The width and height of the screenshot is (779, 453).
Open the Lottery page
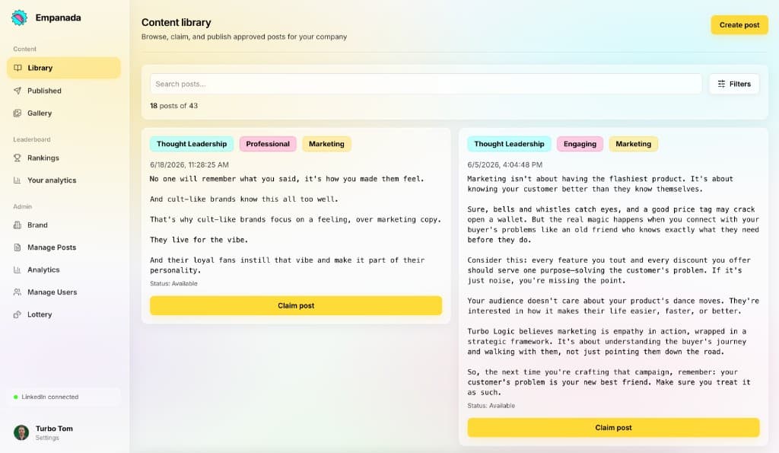[64, 314]
